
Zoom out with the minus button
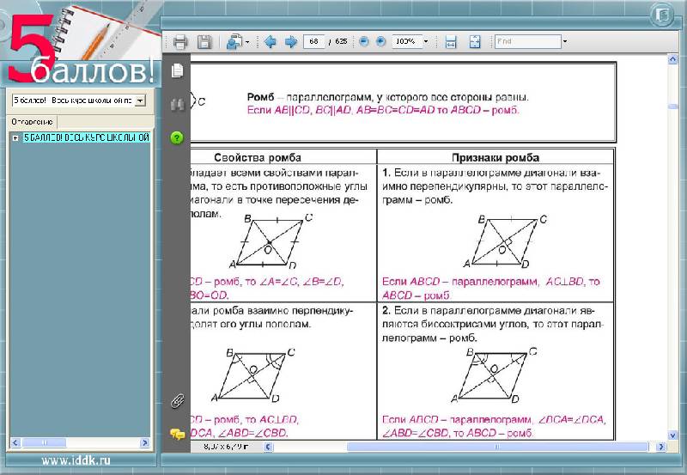point(363,41)
